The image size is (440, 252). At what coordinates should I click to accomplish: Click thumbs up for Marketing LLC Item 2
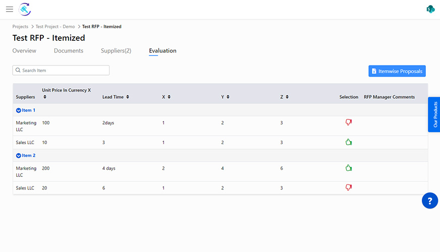pyautogui.click(x=348, y=168)
